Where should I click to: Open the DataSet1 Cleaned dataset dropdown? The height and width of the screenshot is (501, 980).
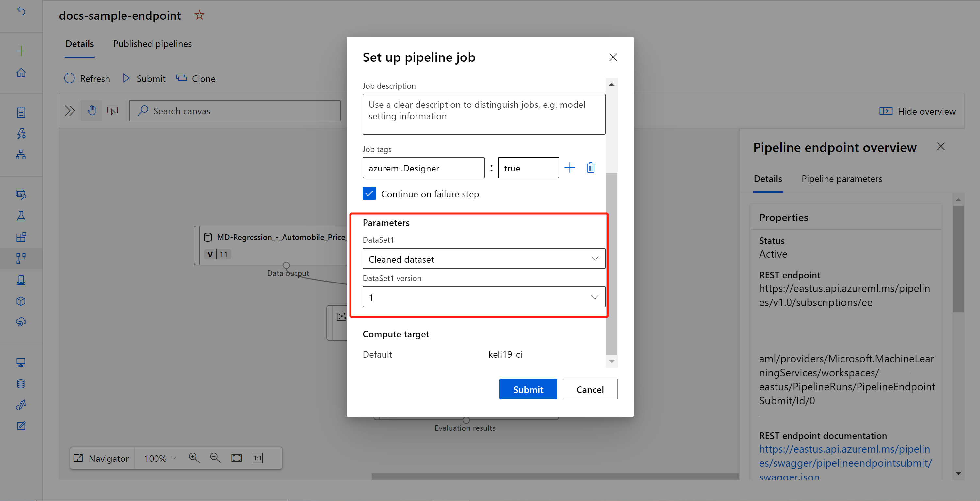pos(483,259)
